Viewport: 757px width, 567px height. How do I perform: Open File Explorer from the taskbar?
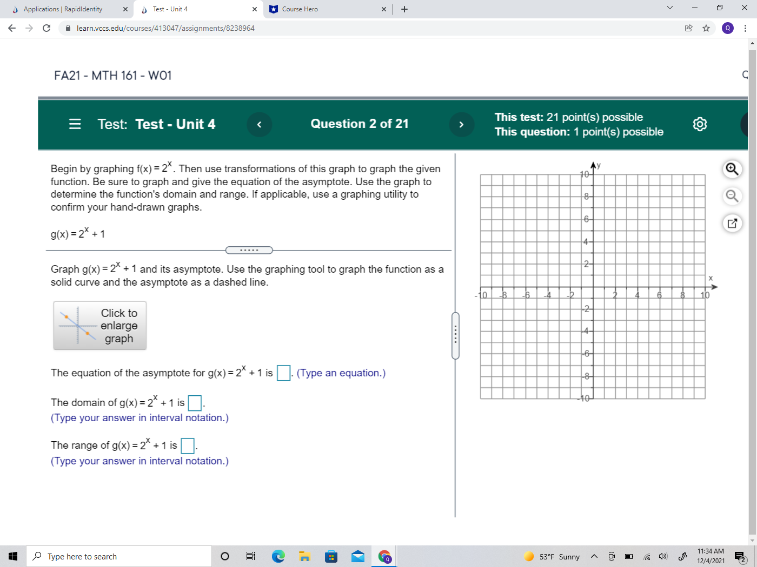click(x=304, y=556)
